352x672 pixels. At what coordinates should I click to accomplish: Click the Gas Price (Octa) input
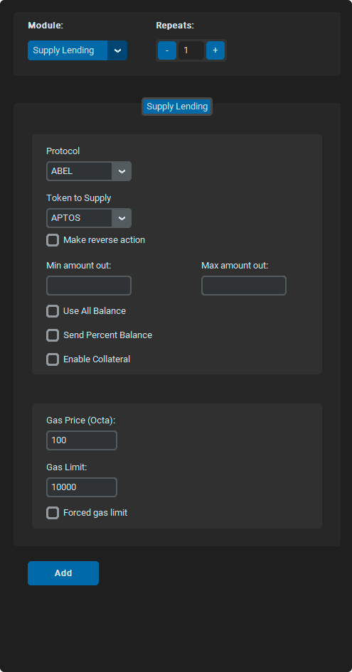click(82, 440)
